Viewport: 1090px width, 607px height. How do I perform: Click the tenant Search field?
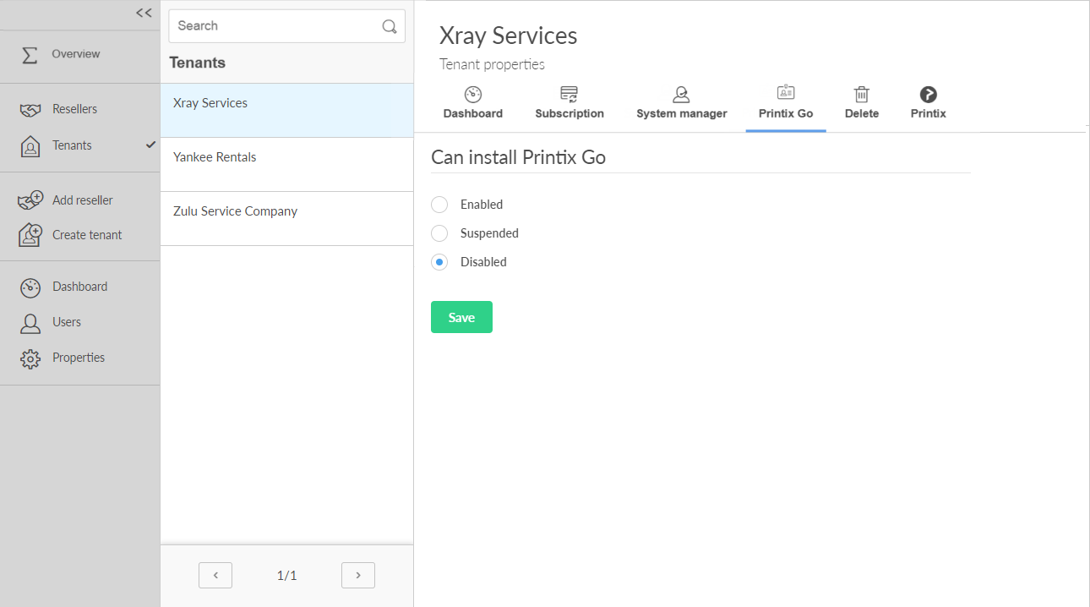point(275,26)
